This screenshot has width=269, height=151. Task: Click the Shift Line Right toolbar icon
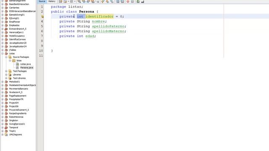pyautogui.click(x=122, y=2)
